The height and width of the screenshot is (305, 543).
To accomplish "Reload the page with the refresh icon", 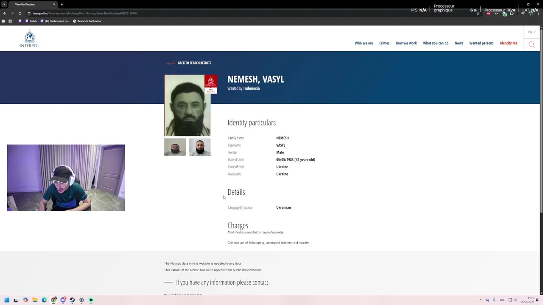I will 20,13.
